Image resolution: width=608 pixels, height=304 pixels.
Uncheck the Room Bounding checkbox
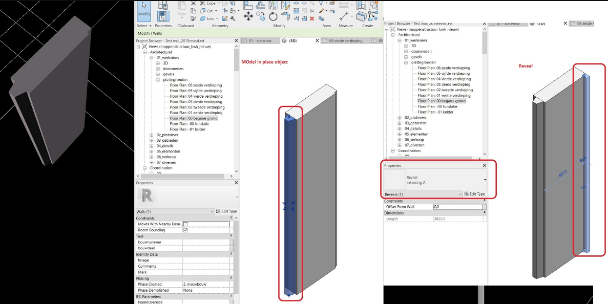point(185,230)
